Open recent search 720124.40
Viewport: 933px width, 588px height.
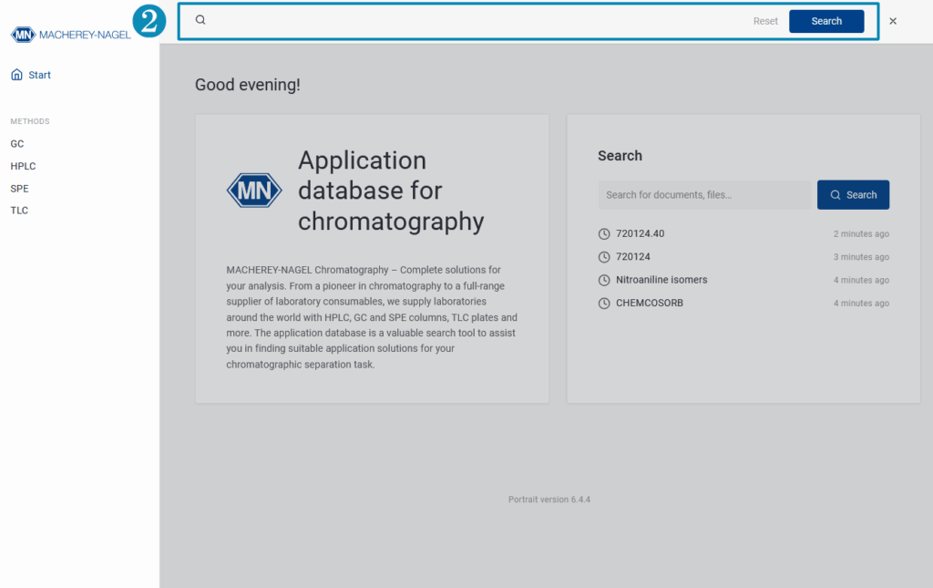pyautogui.click(x=641, y=234)
